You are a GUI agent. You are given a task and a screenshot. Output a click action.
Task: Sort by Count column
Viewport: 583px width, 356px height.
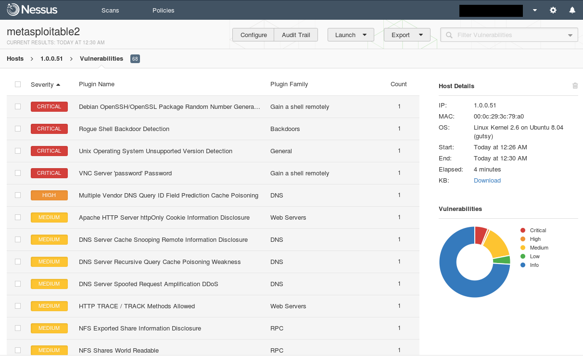coord(399,84)
